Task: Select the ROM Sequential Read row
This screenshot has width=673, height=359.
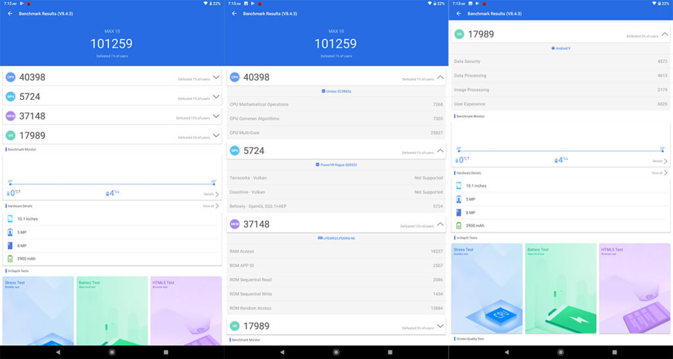Action: pyautogui.click(x=336, y=279)
